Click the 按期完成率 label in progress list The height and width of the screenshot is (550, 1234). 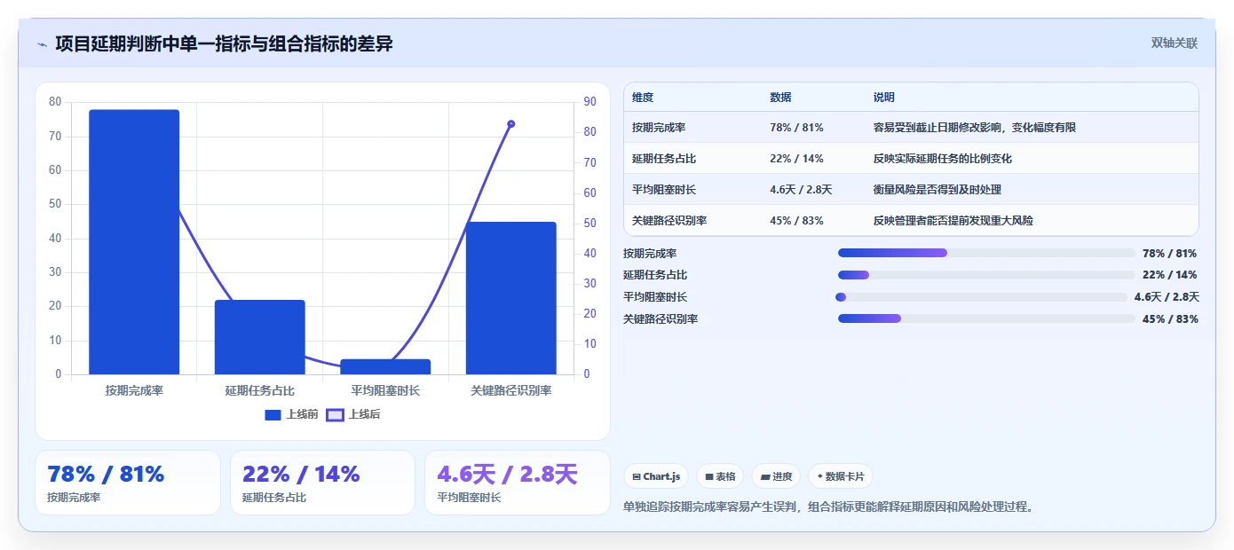pos(650,253)
